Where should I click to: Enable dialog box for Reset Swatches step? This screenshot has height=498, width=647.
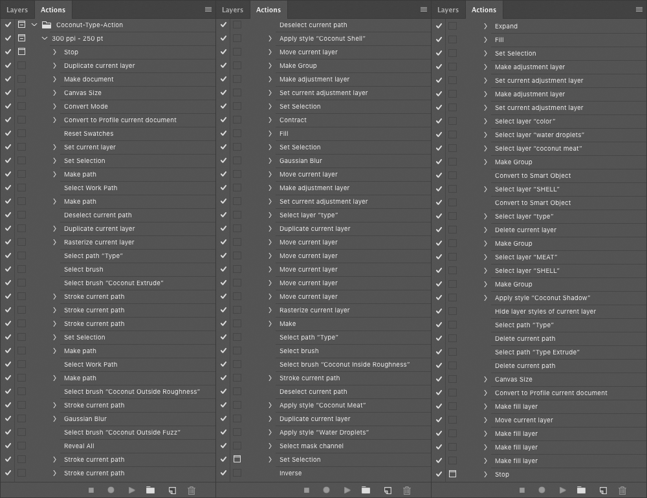point(22,133)
